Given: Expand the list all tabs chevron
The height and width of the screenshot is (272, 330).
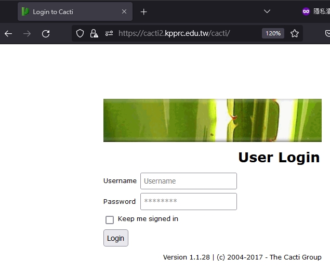Looking at the screenshot, I should [267, 11].
